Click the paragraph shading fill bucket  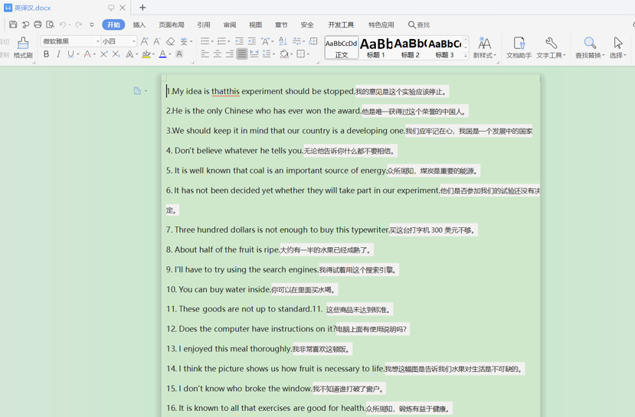pyautogui.click(x=284, y=54)
